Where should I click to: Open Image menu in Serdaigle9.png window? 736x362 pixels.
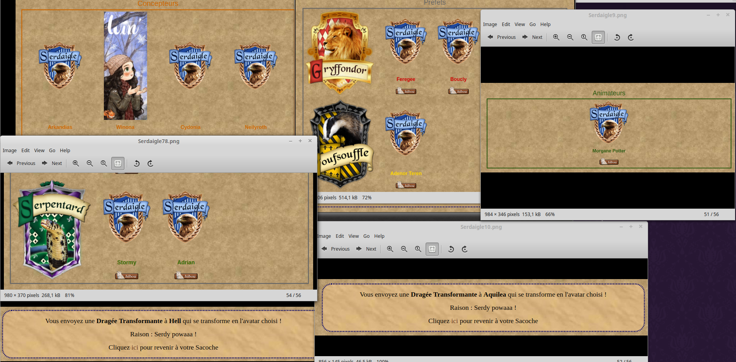point(490,24)
